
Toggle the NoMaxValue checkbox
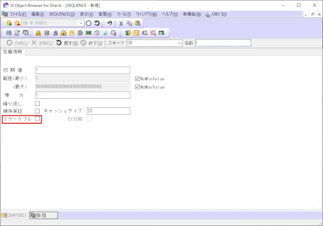click(x=137, y=87)
